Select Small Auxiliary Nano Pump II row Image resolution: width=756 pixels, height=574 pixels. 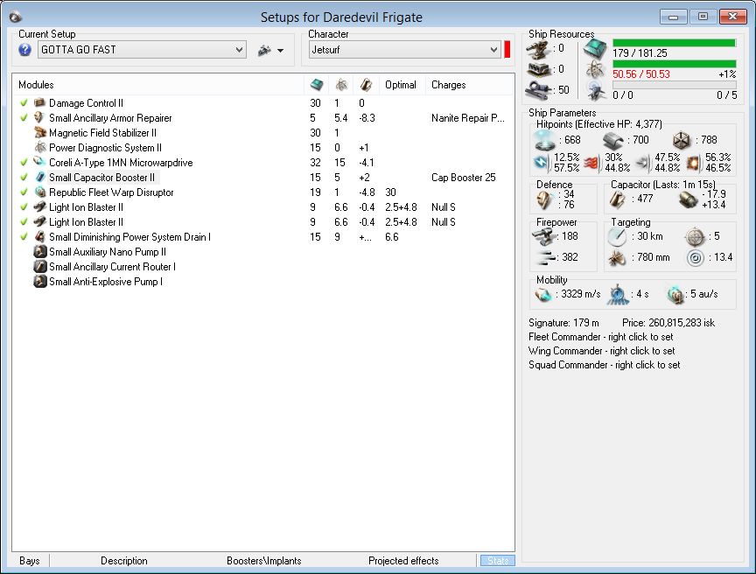tap(262, 252)
